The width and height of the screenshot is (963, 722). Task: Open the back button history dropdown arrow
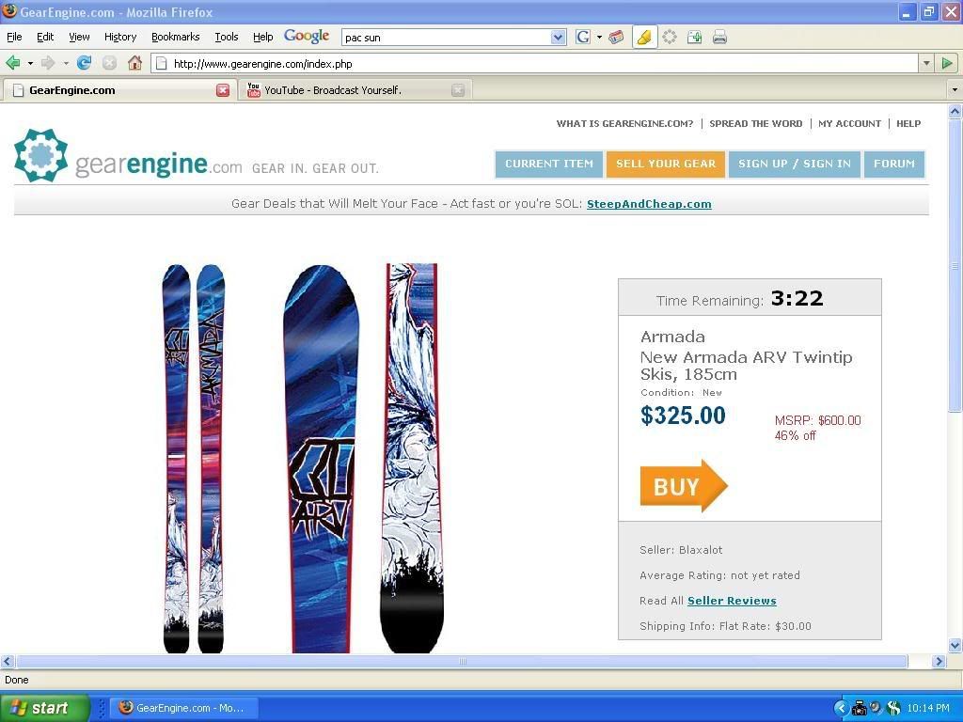[30, 63]
